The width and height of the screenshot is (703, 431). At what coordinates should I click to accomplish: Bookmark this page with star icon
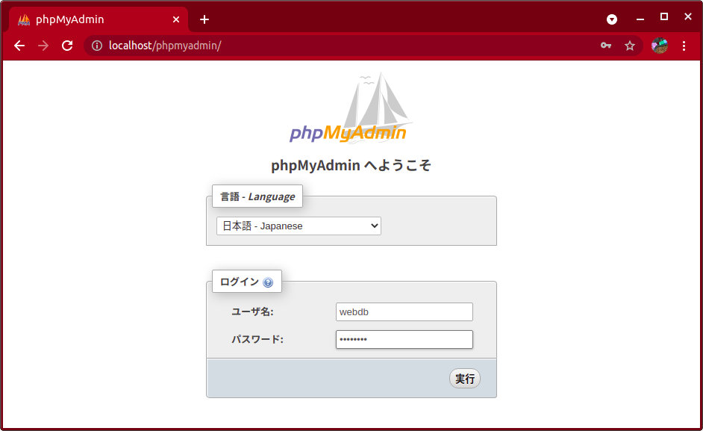(x=630, y=46)
